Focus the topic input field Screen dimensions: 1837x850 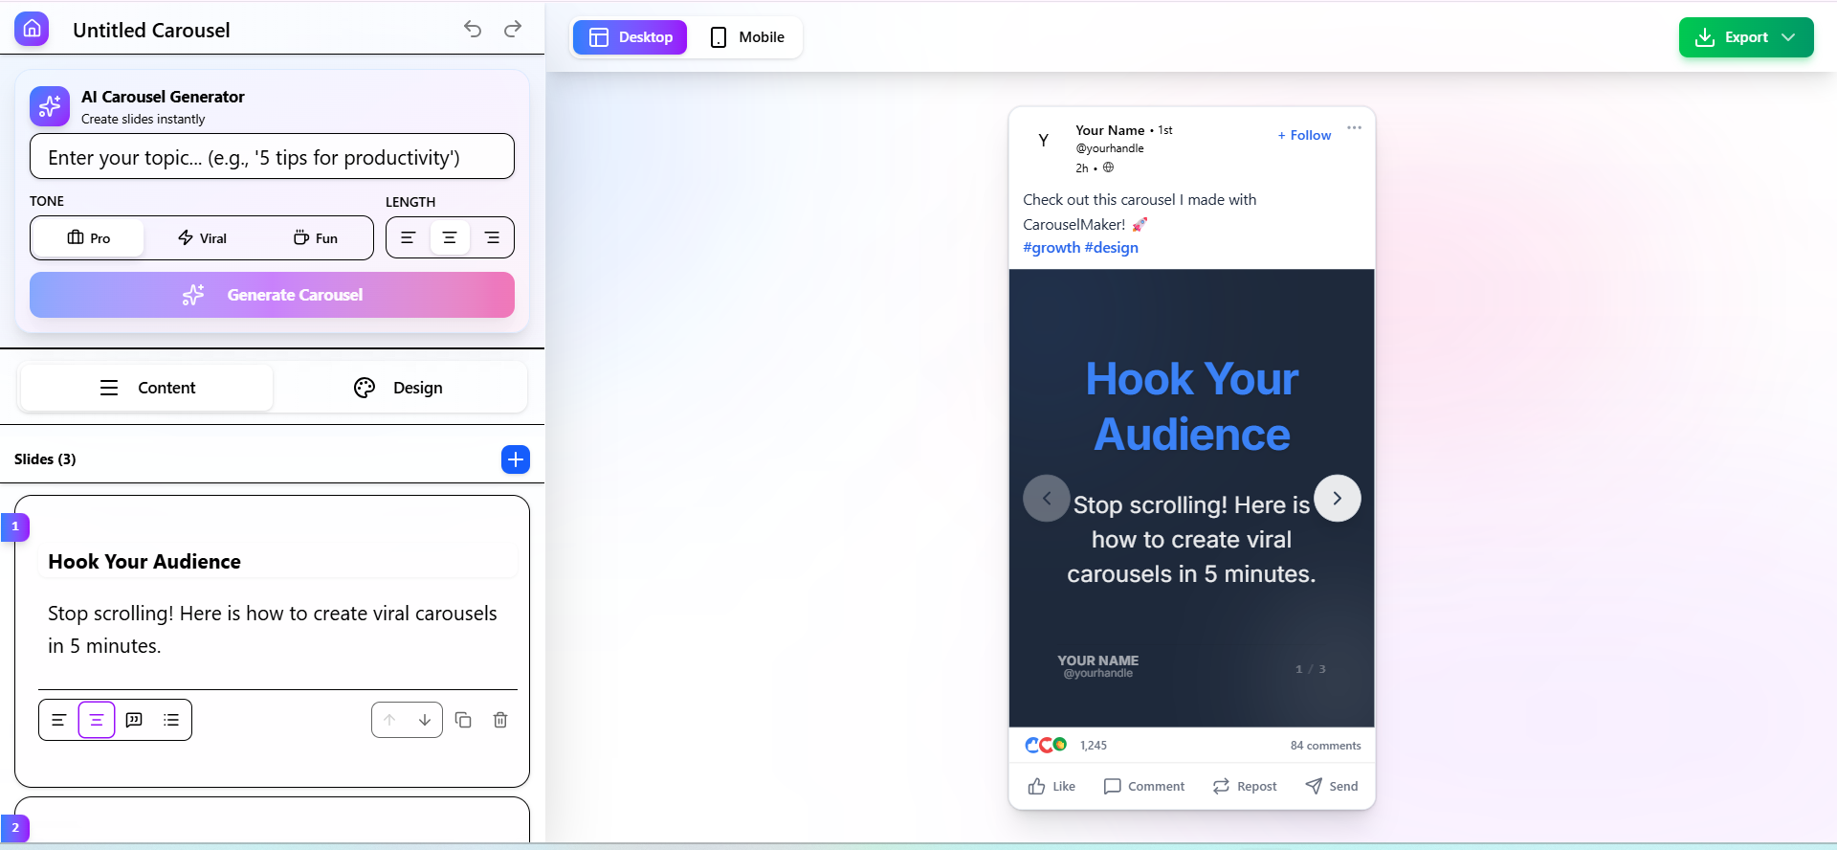pos(272,156)
